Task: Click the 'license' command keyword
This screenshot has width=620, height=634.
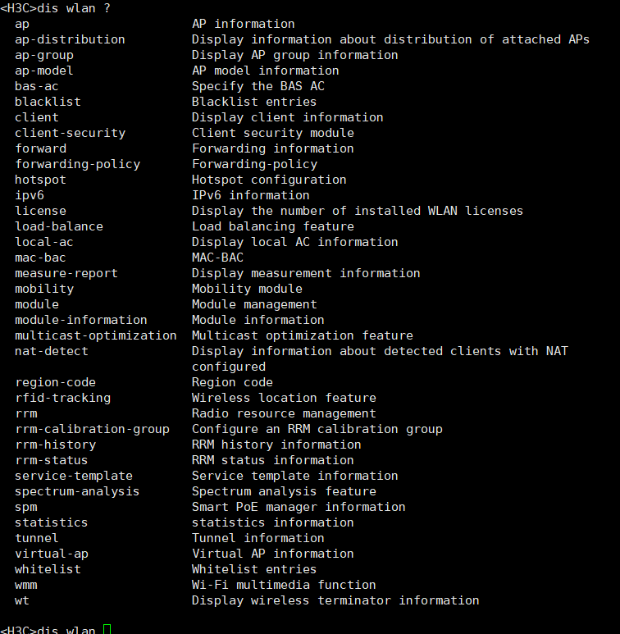Action: tap(40, 211)
